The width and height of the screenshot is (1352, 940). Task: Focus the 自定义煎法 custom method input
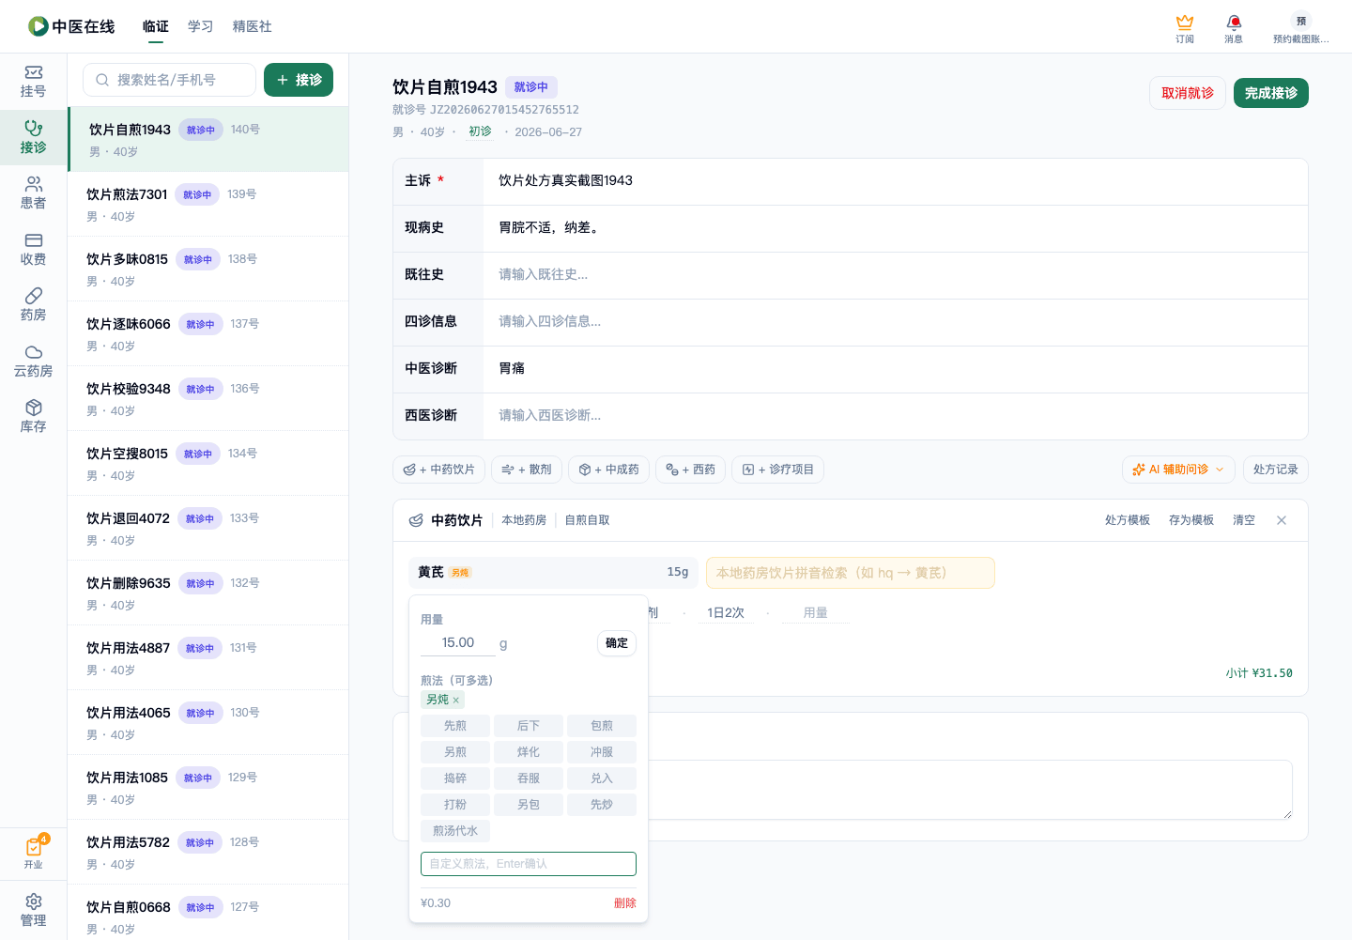[x=529, y=864]
